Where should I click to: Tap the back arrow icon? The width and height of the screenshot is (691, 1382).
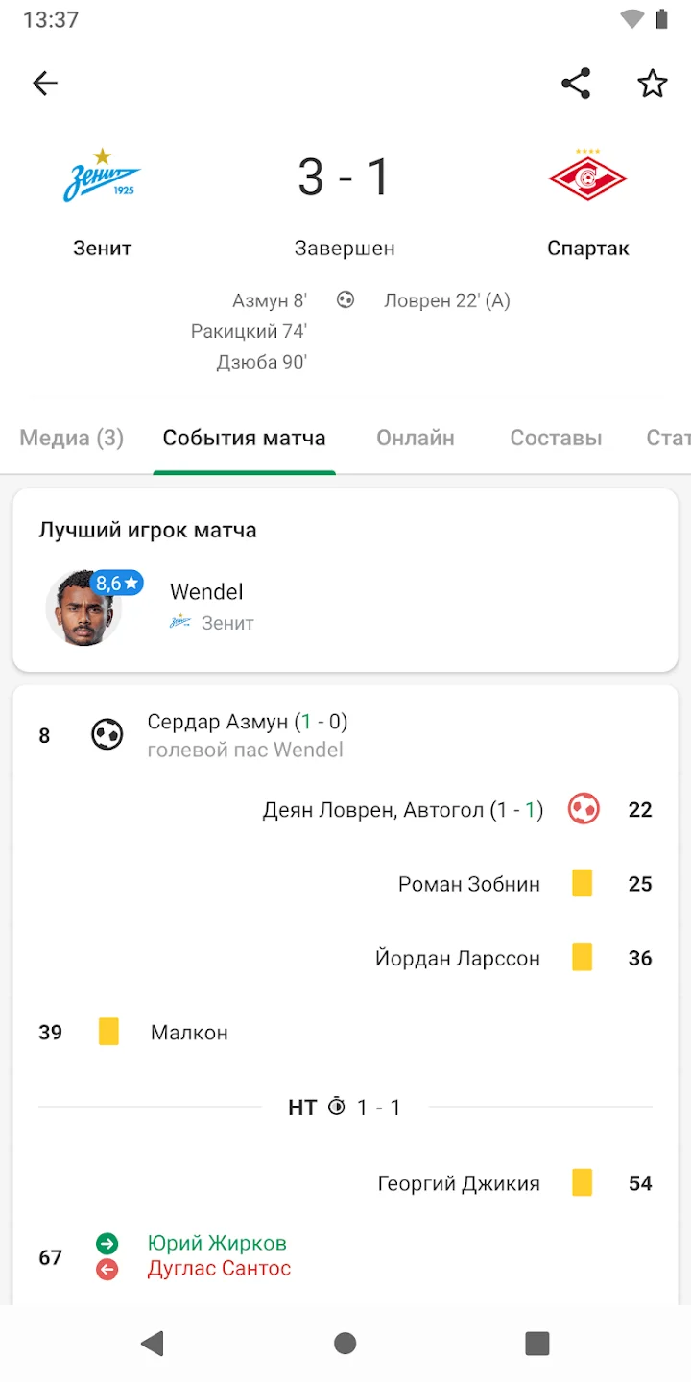(45, 83)
